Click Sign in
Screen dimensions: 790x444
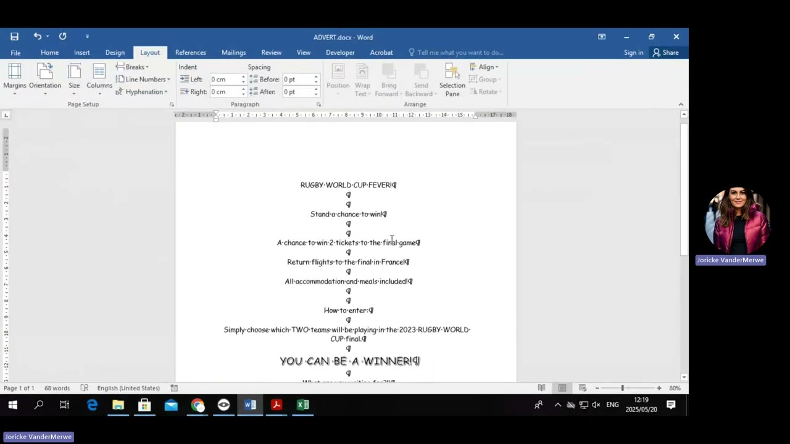(633, 52)
